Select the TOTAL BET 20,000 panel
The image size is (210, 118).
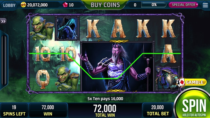click(x=157, y=110)
